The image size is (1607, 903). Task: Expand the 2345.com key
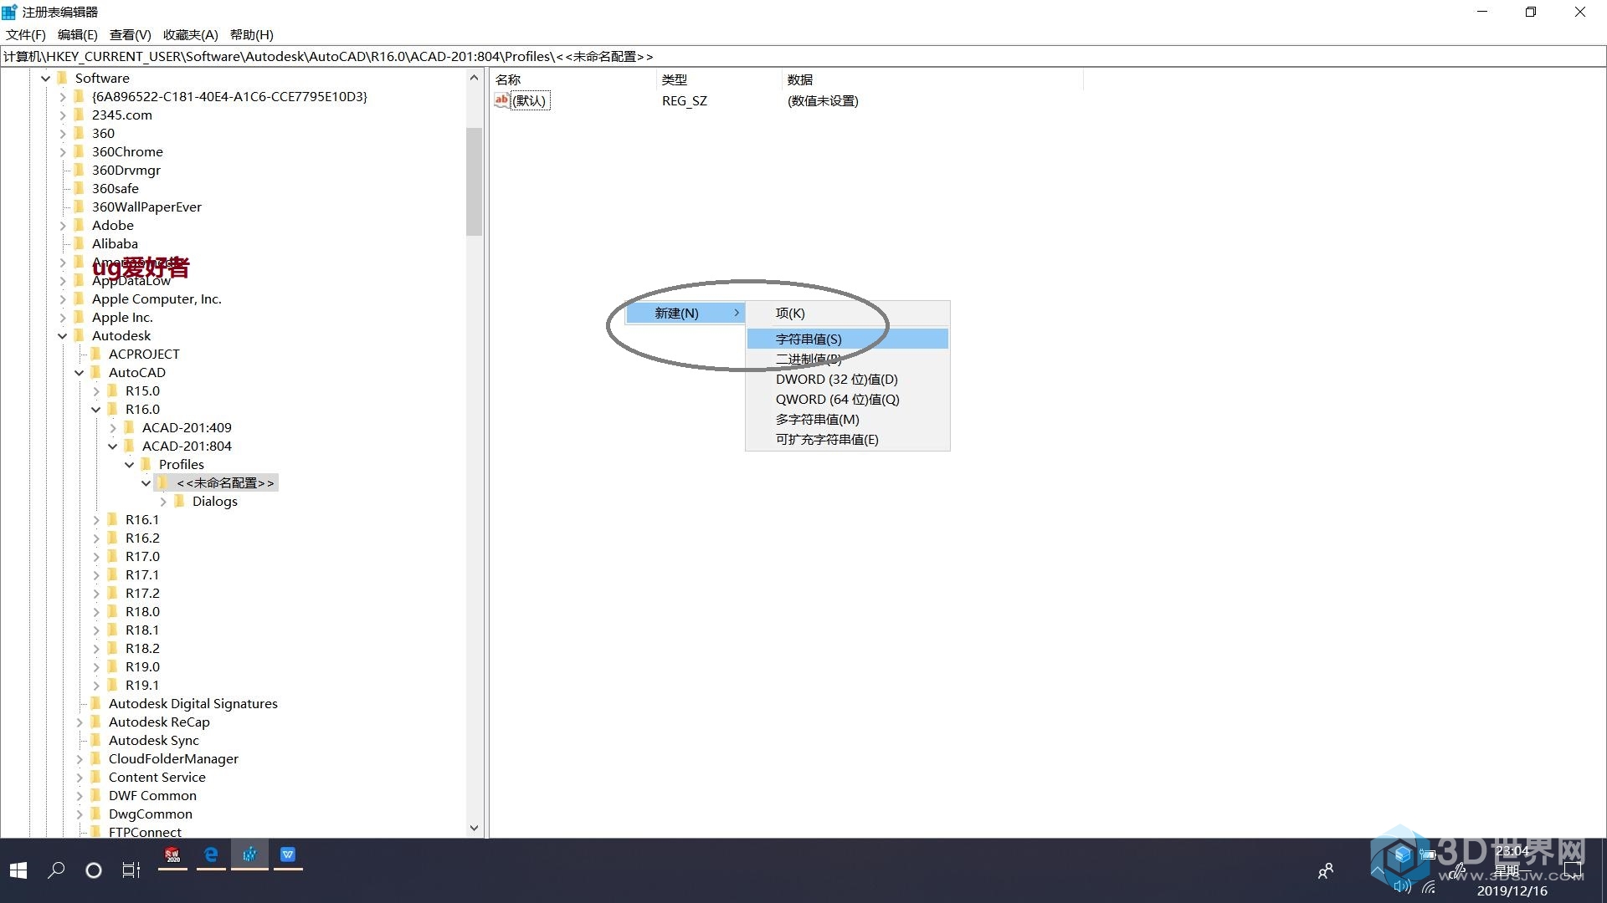point(62,115)
